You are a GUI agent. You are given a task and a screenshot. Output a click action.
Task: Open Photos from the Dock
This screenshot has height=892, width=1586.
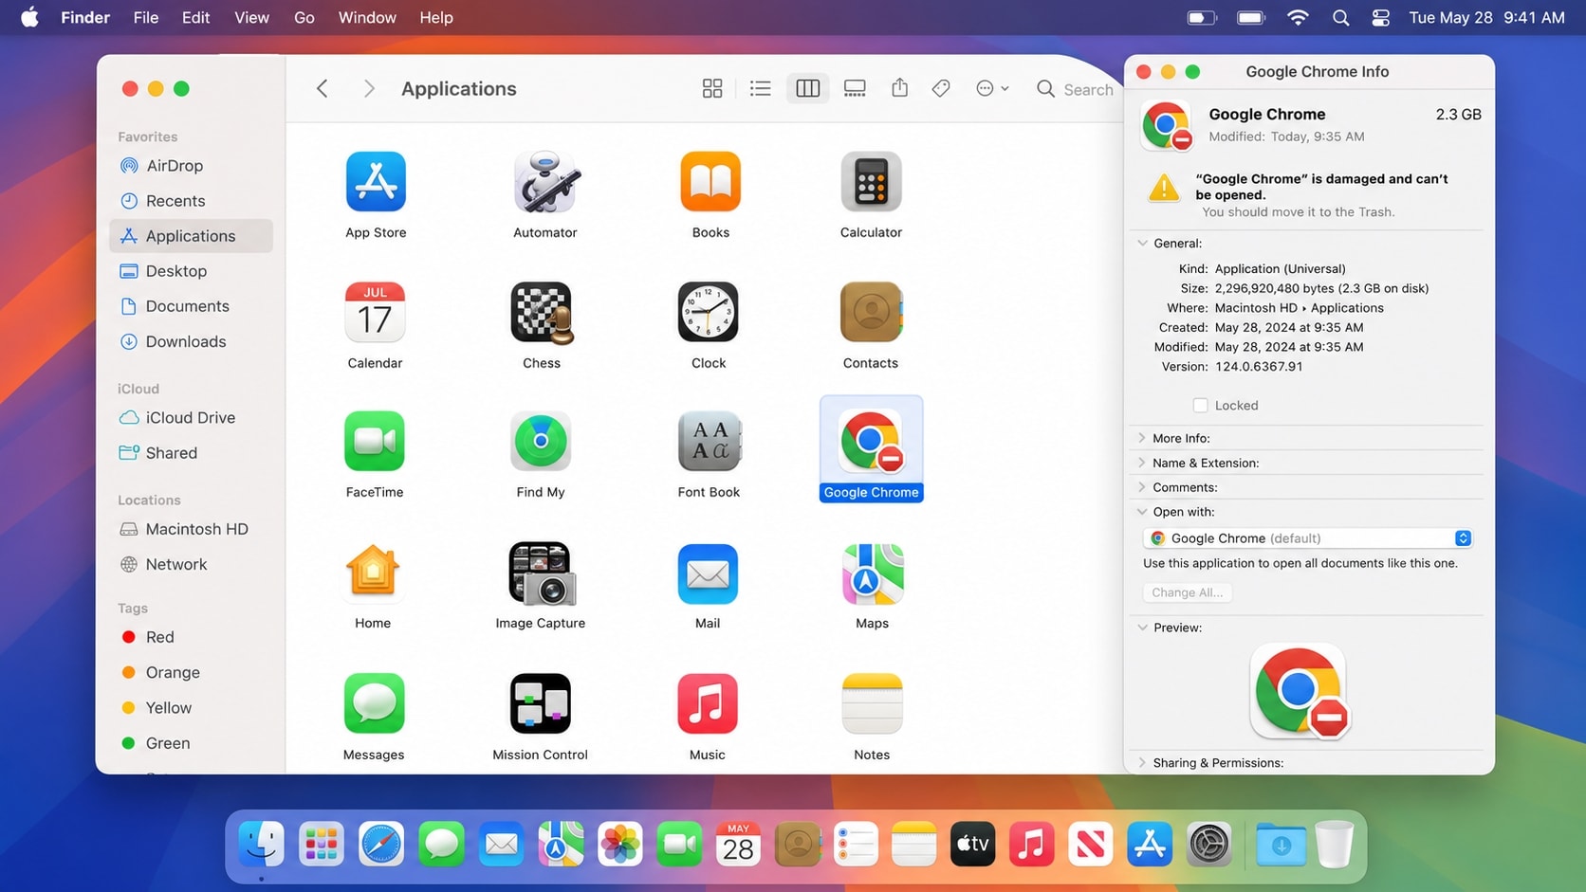(x=620, y=844)
